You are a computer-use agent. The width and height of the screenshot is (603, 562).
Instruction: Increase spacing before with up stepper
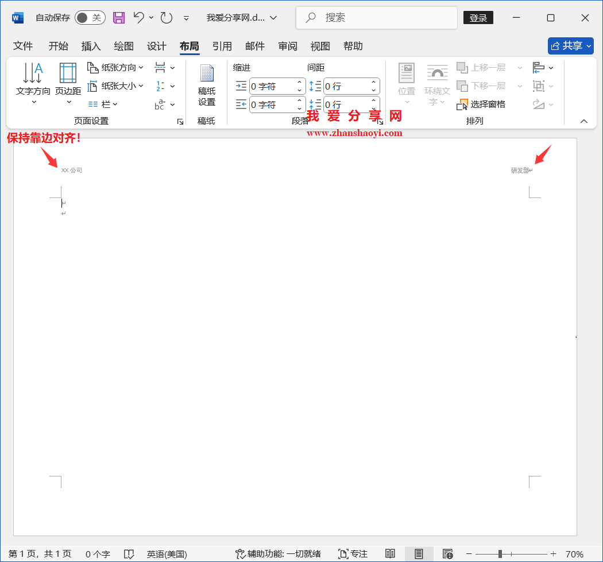[x=374, y=82]
